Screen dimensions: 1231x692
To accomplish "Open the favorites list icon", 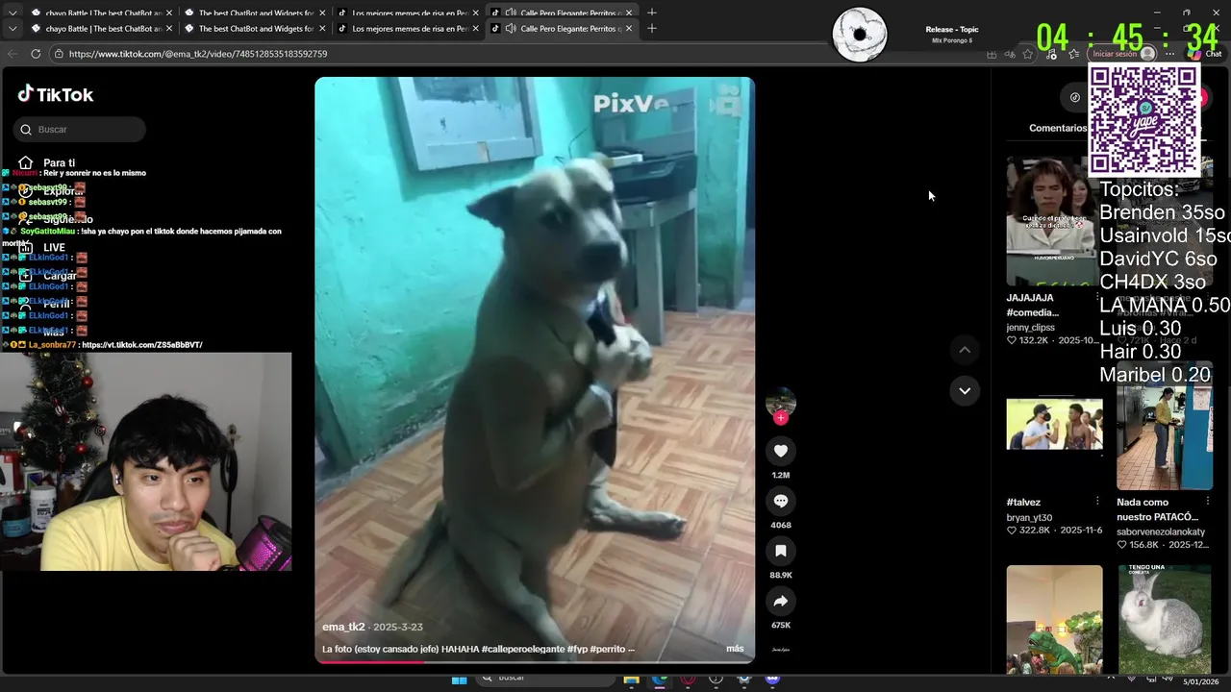I will (1074, 54).
